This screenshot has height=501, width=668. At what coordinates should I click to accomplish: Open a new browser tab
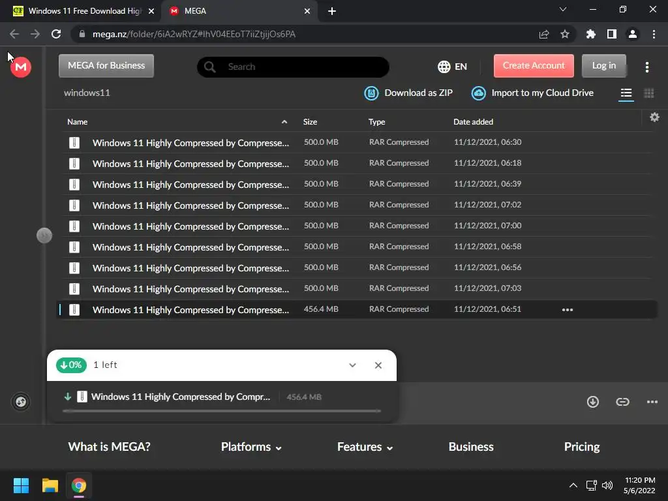[332, 11]
